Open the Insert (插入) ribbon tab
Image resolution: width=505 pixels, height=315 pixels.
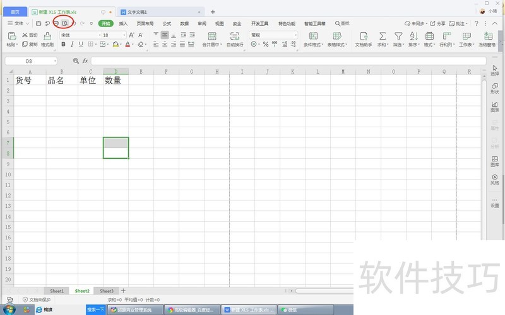123,23
